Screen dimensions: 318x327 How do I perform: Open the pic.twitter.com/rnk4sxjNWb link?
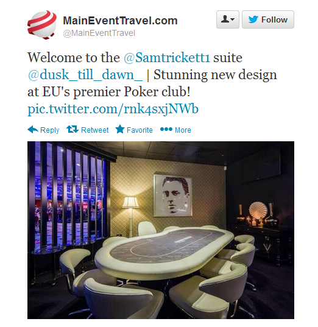tap(113, 109)
